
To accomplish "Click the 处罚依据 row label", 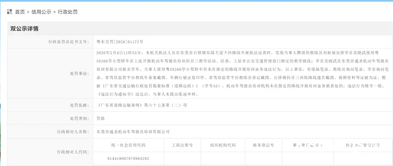I will (x=79, y=105).
